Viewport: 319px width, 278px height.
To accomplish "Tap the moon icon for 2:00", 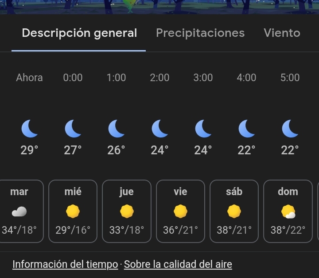I will 159,129.
